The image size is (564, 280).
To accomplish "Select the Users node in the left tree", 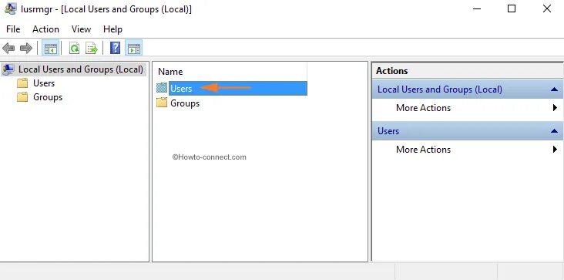I will pos(44,83).
